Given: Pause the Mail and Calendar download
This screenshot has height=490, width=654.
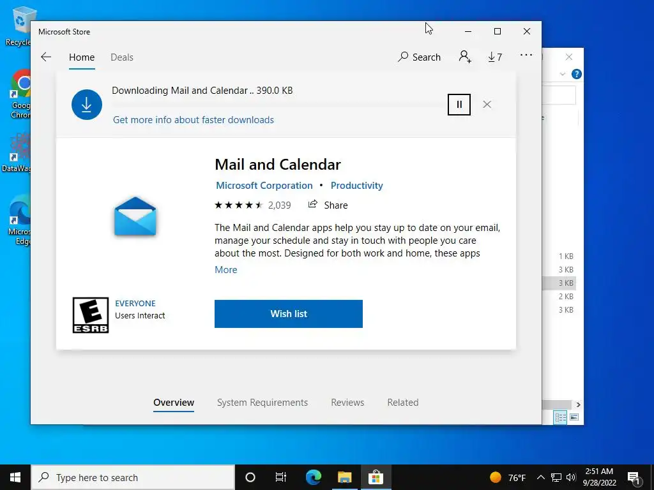Looking at the screenshot, I should coord(459,104).
